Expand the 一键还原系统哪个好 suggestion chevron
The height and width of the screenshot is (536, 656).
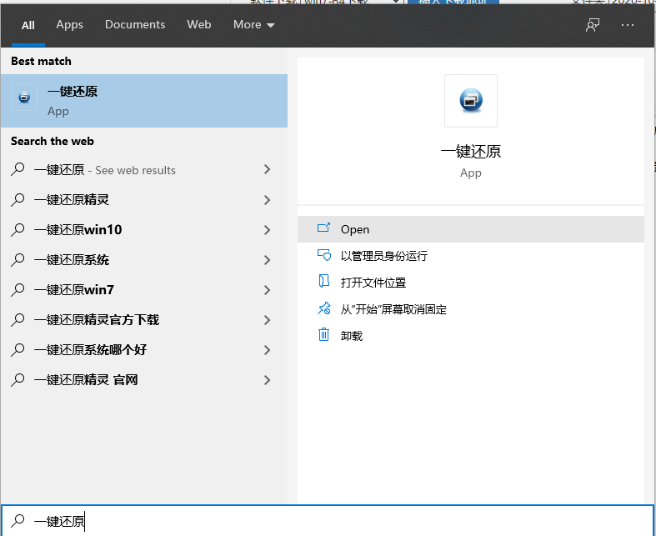point(267,350)
